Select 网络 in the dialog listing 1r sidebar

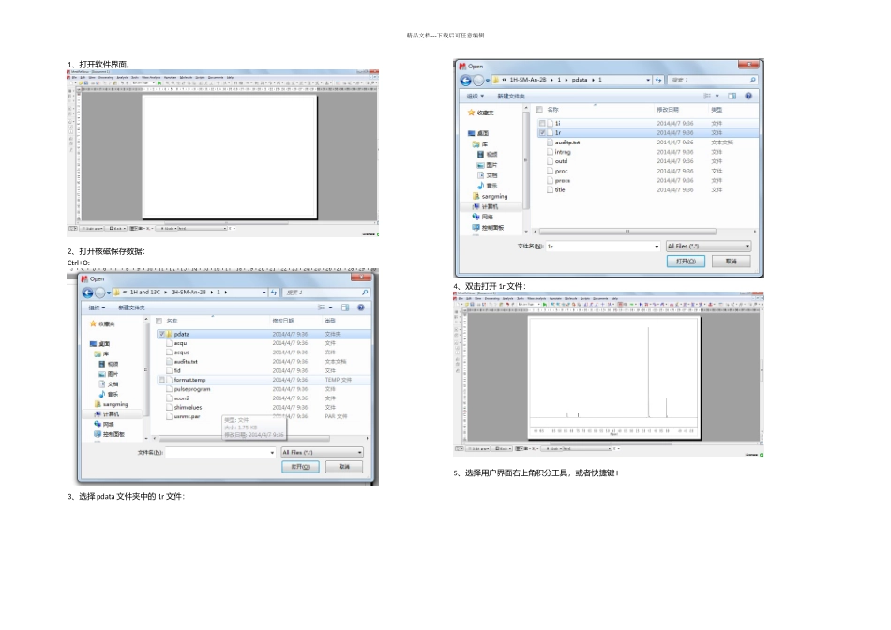483,217
